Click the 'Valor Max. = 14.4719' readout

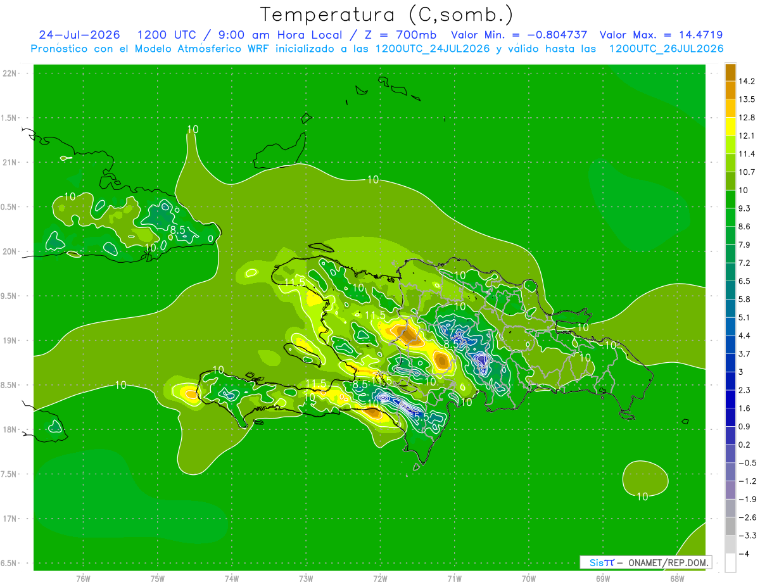(661, 35)
